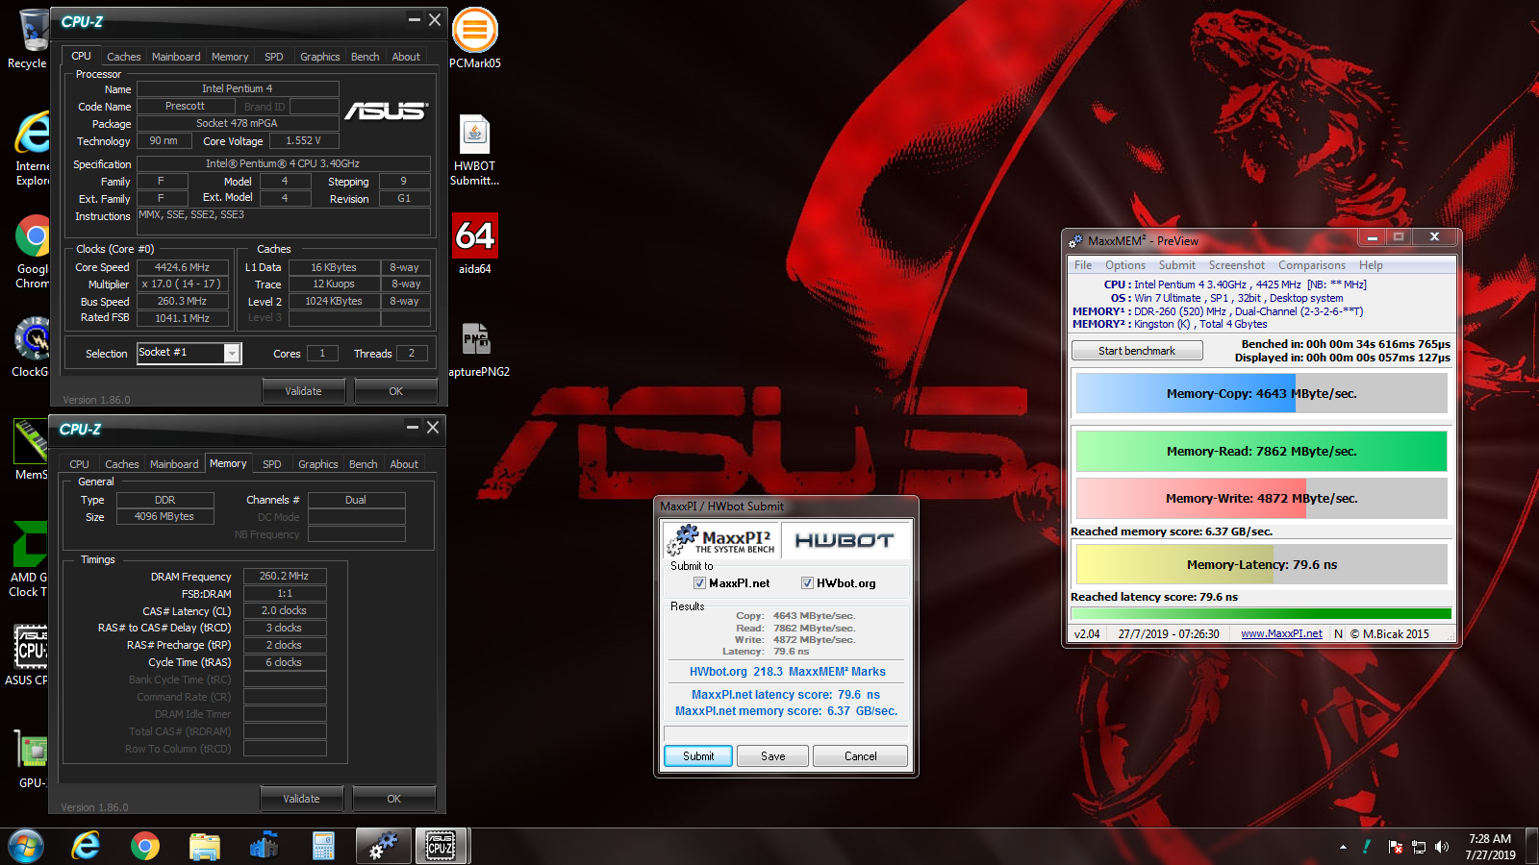
Task: Open the Windows Start menu
Action: [26, 846]
